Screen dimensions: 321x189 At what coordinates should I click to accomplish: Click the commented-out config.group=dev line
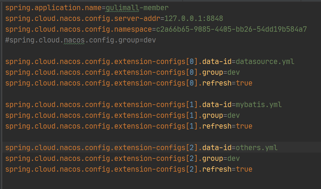[81, 40]
